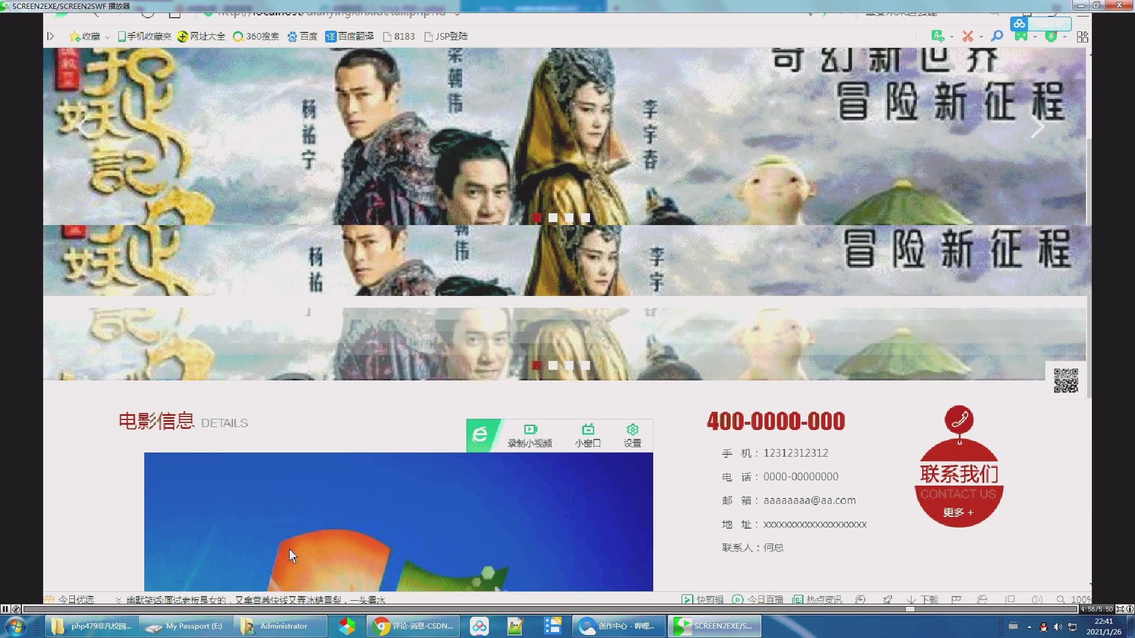1135x638 pixels.
Task: Open the 百度 bookmark
Action: pos(302,37)
